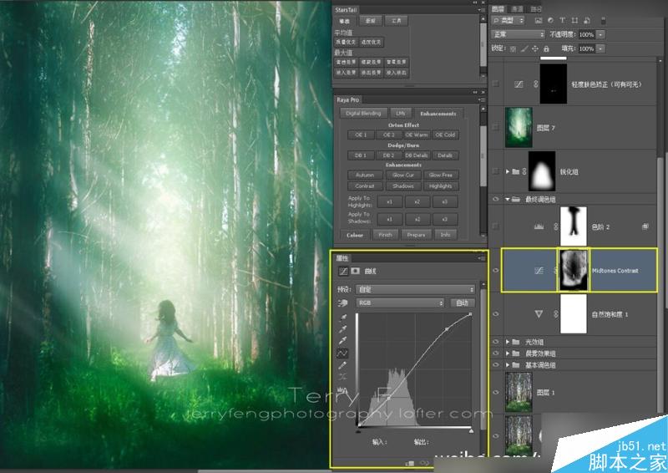Image resolution: width=668 pixels, height=473 pixels.
Task: Hide the 最终调色组 group eye icon
Action: (x=495, y=199)
